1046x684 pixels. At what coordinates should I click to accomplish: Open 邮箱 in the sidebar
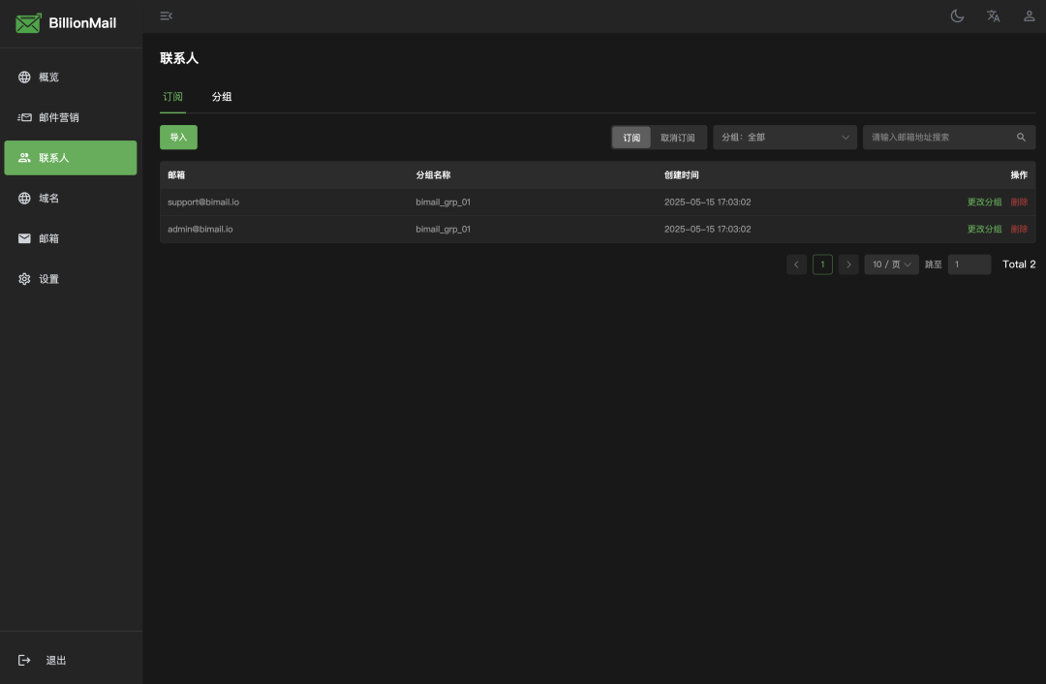coord(71,238)
